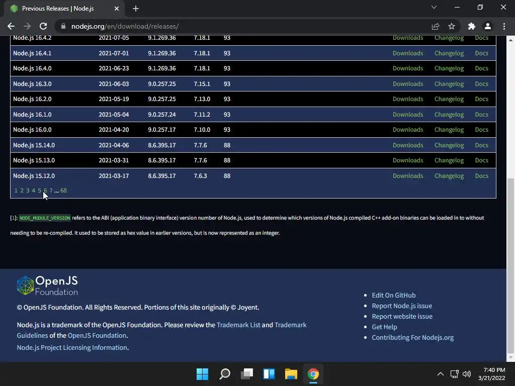Click the forward navigation arrow
515x386 pixels.
pyautogui.click(x=27, y=26)
